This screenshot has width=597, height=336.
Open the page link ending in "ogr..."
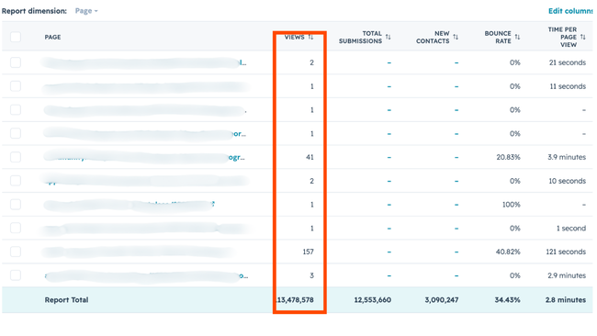pos(145,157)
